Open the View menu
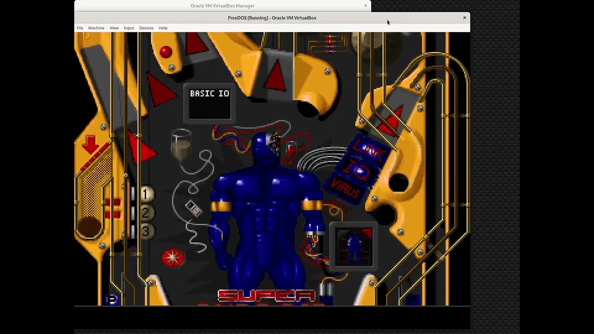 [x=114, y=28]
